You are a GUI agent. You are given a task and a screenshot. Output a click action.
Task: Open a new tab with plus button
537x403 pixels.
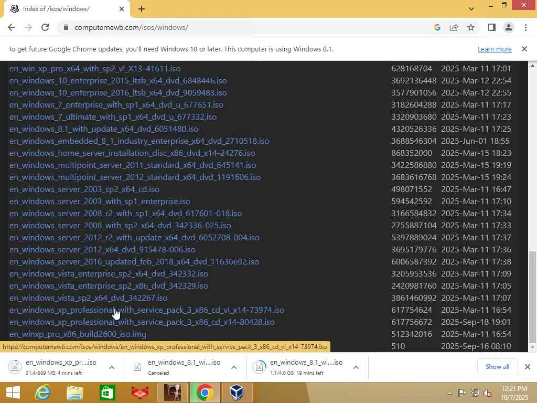142,9
